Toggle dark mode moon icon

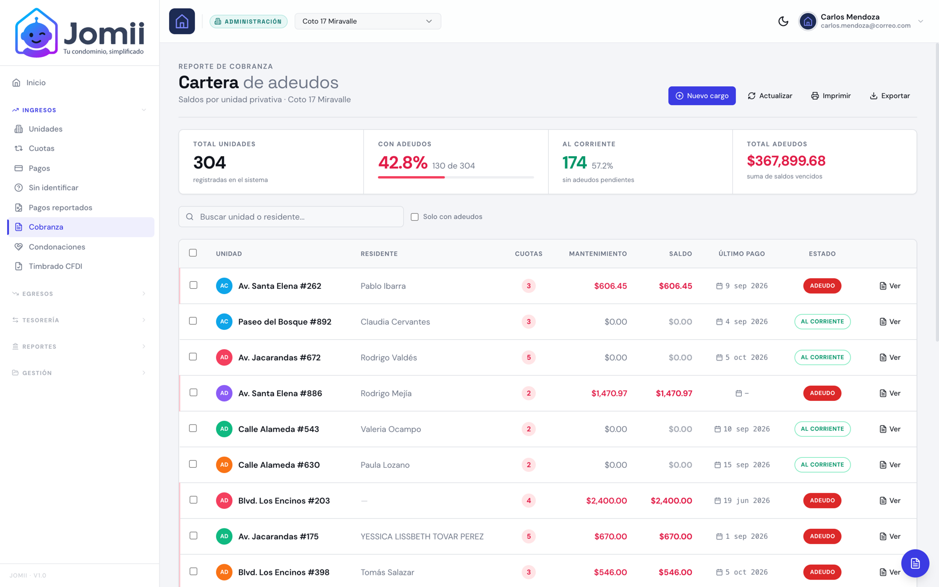tap(783, 21)
